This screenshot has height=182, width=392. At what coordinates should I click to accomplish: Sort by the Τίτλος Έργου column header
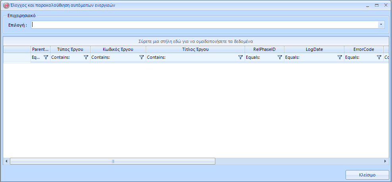(x=195, y=50)
